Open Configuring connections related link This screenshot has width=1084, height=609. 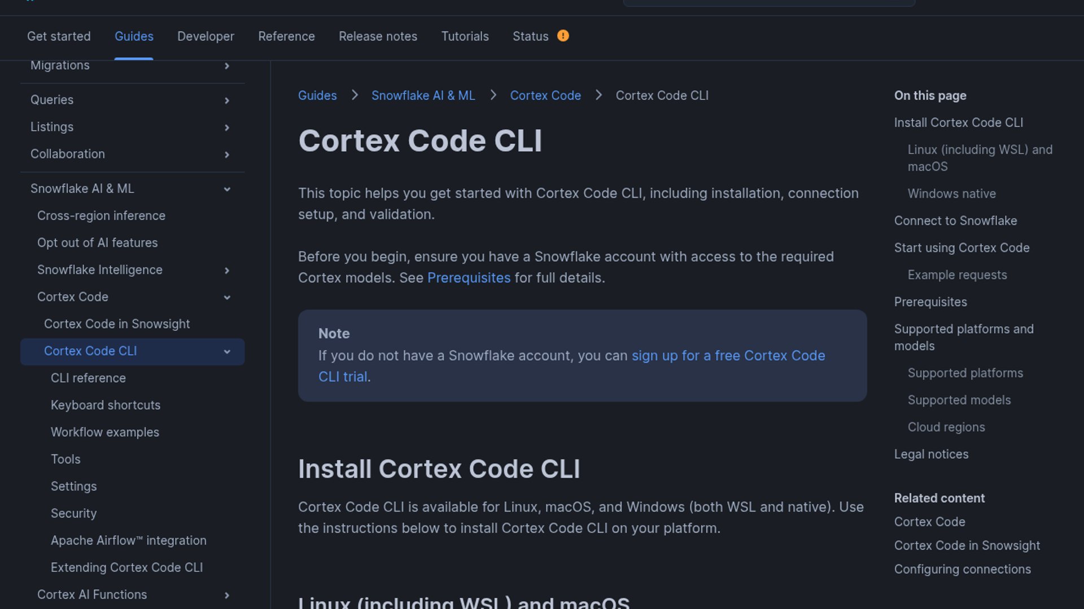pyautogui.click(x=962, y=569)
